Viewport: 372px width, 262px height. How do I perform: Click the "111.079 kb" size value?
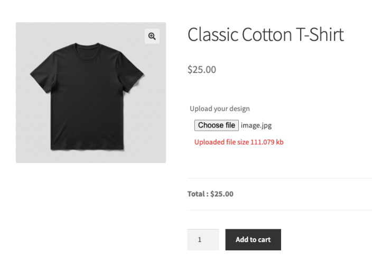click(x=267, y=142)
